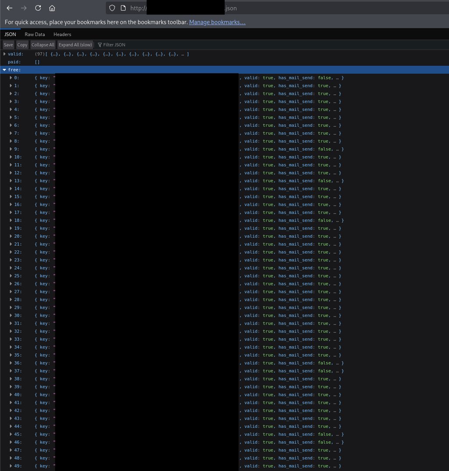
Task: Click has_mail_send false value in row 13
Action: (x=324, y=181)
